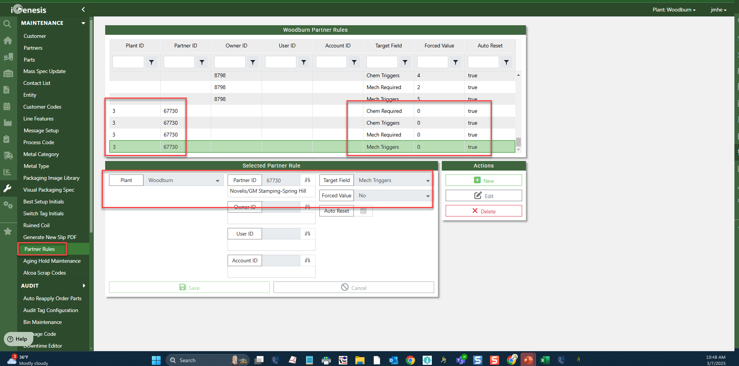
Task: Open the clipboard check icon in sidebar
Action: click(7, 139)
